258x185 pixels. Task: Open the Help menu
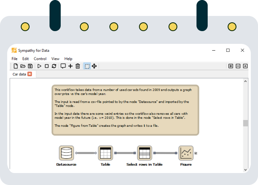(x=68, y=59)
